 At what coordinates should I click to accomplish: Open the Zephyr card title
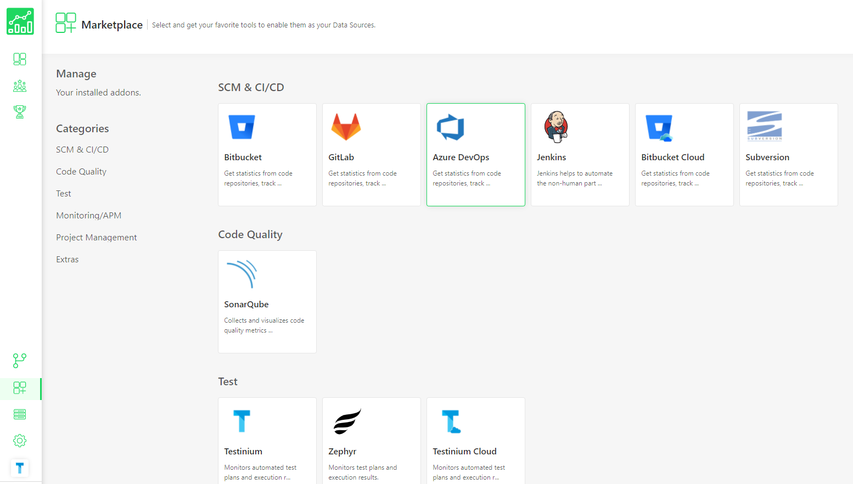click(343, 451)
